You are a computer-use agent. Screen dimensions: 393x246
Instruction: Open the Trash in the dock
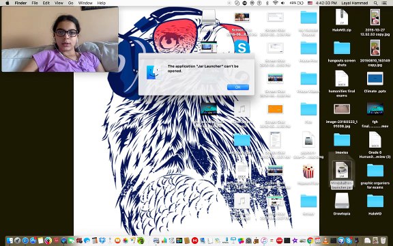[x=383, y=241]
